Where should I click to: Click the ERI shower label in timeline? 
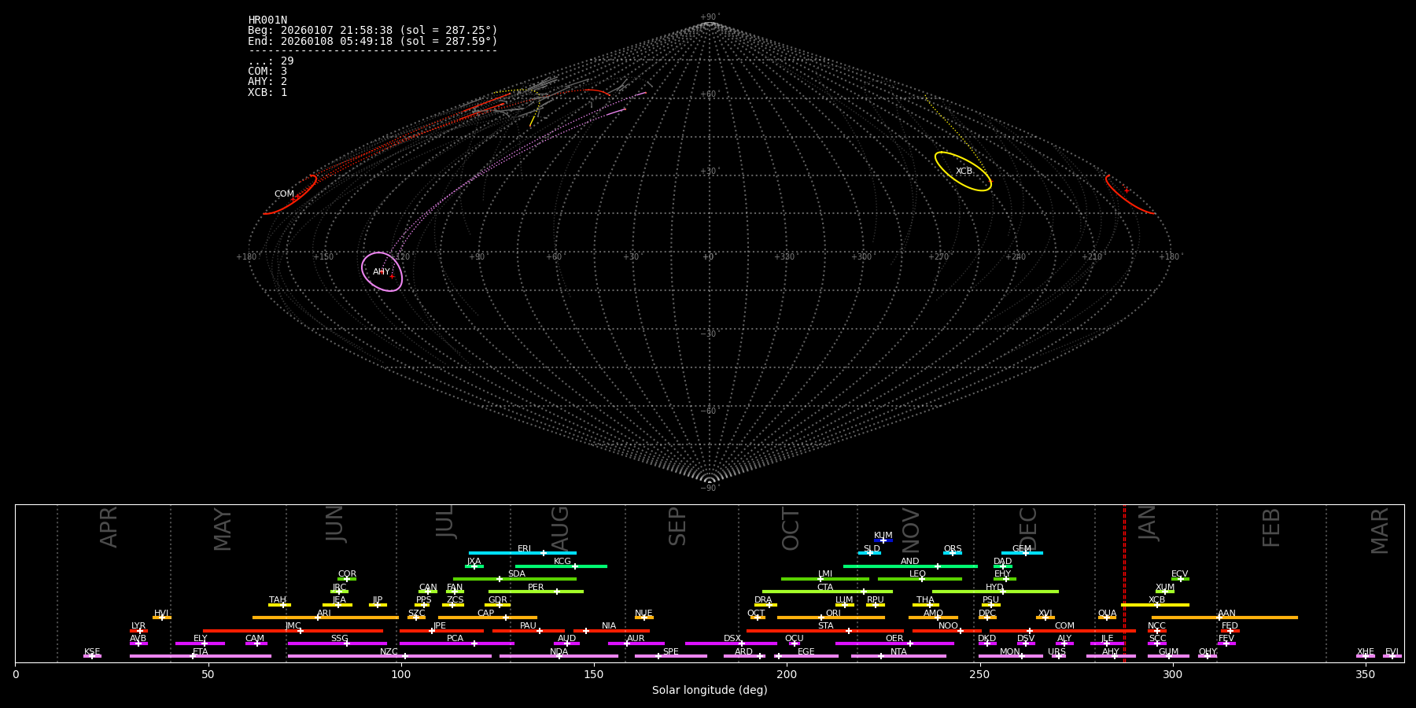[x=524, y=549]
